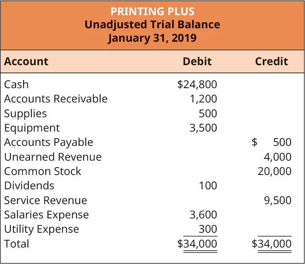The width and height of the screenshot is (305, 264).
Task: Select the Service Revenue credit amount 9,500
Action: coord(278,200)
